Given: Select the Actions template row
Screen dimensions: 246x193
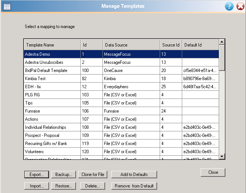Looking at the screenshot, I should (x=121, y=119).
